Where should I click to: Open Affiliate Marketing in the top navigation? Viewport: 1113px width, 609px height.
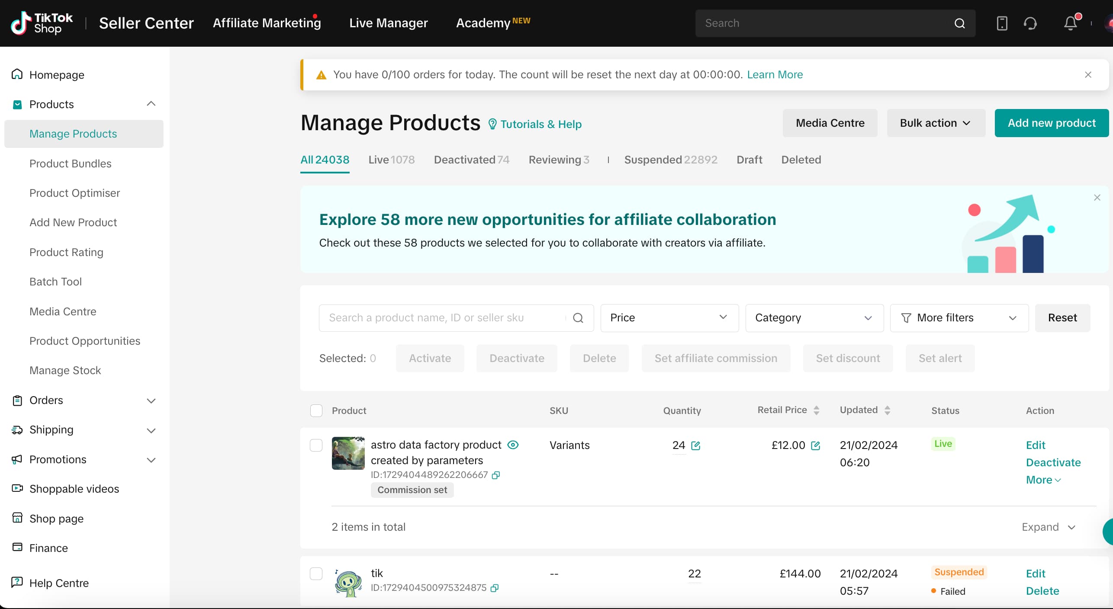(267, 23)
